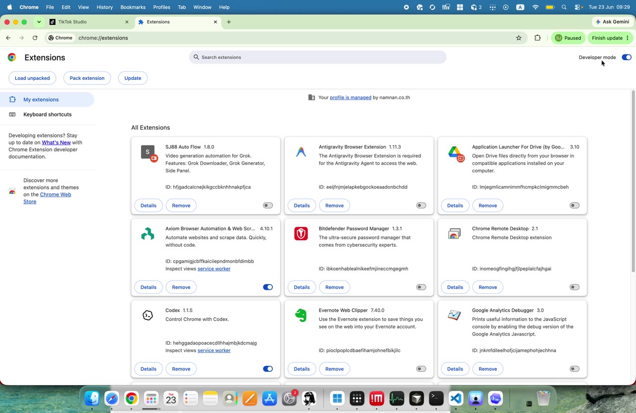
Task: Disable the Axiom Browser Automation extension toggle
Action: click(x=268, y=287)
